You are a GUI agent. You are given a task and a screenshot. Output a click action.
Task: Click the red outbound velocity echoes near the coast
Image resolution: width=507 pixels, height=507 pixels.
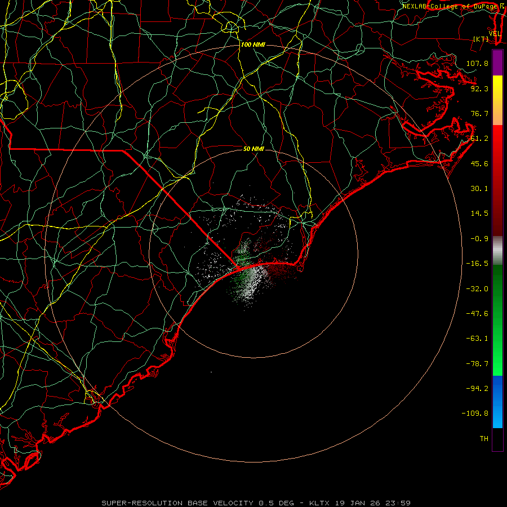click(281, 272)
